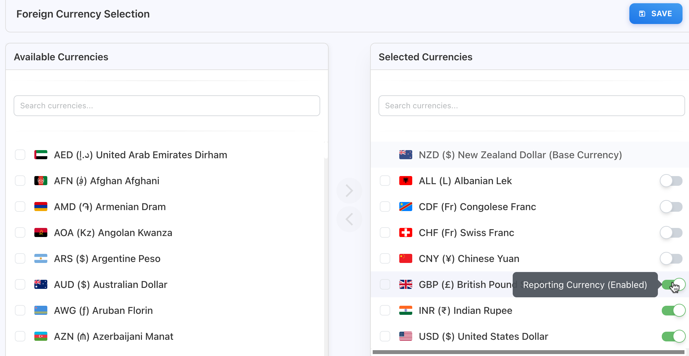The width and height of the screenshot is (689, 356).
Task: Turn on Swiss Franc reporting toggle
Action: pyautogui.click(x=671, y=233)
